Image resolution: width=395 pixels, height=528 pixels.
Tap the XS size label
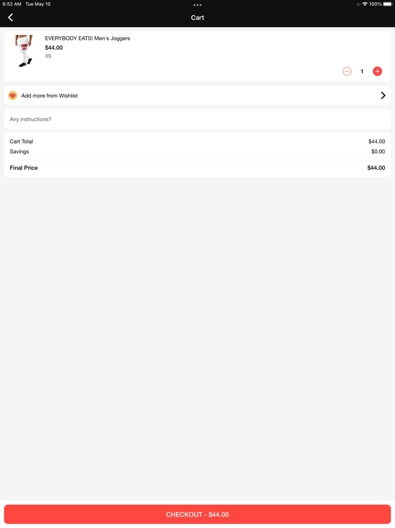(48, 56)
